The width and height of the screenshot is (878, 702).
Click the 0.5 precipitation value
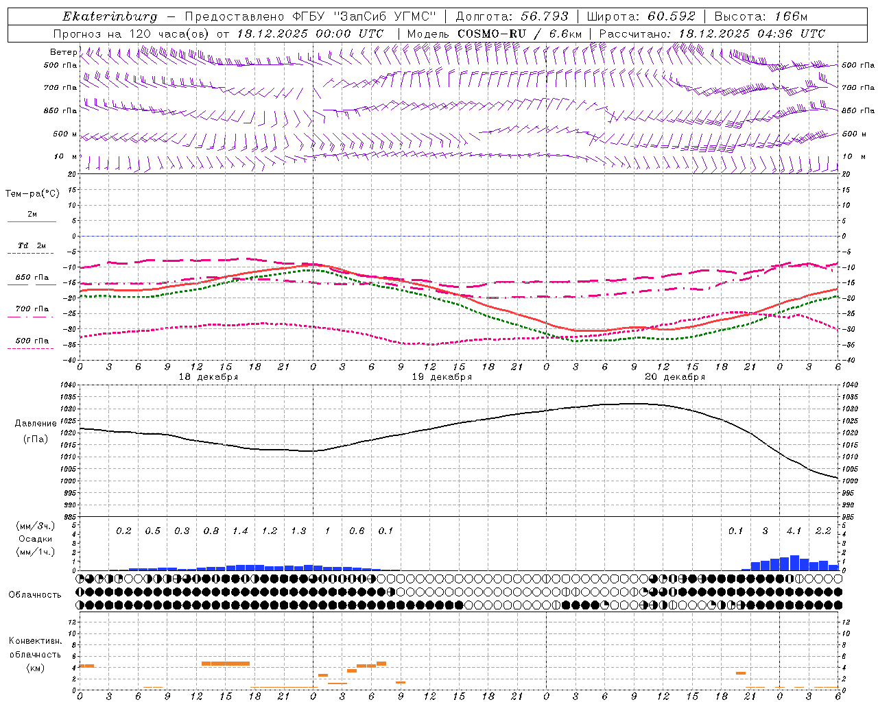pos(152,531)
